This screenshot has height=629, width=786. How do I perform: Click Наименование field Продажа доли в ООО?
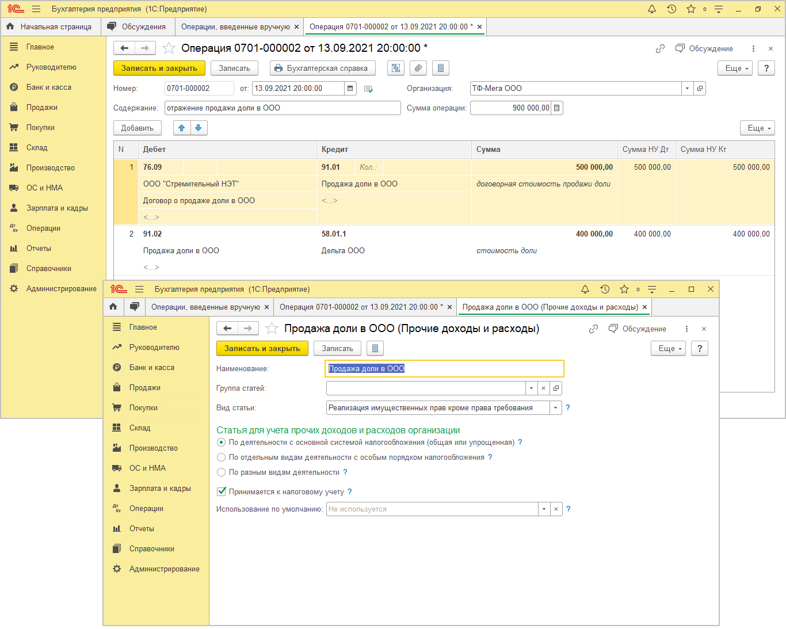[444, 368]
